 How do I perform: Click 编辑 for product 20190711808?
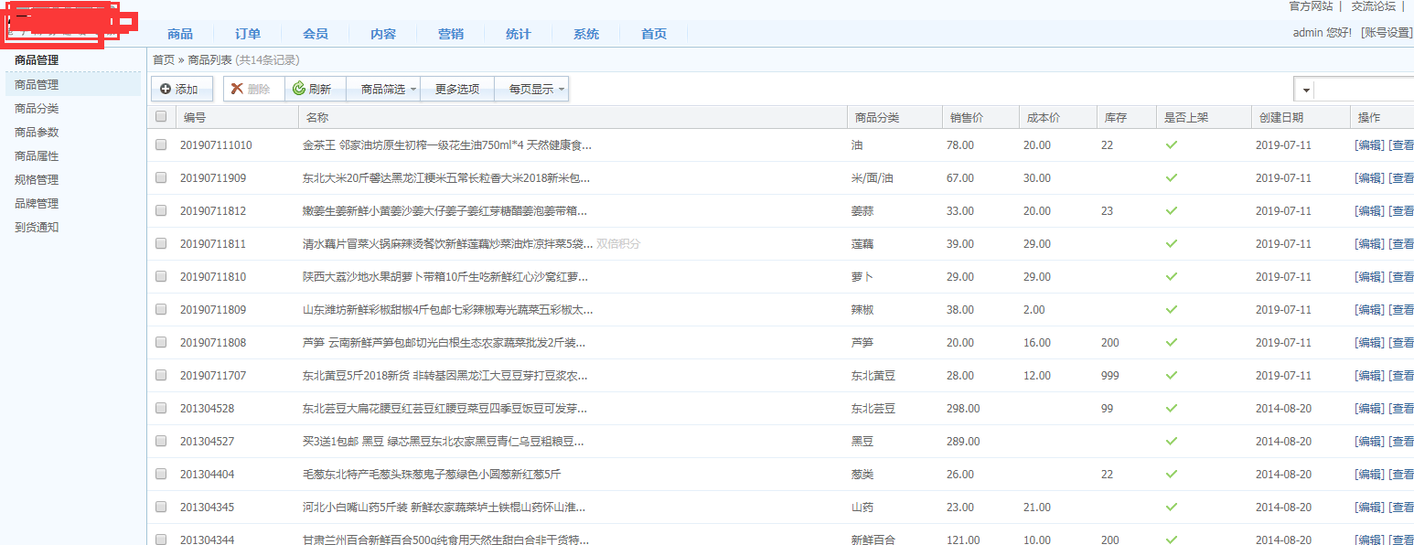[x=1369, y=342]
